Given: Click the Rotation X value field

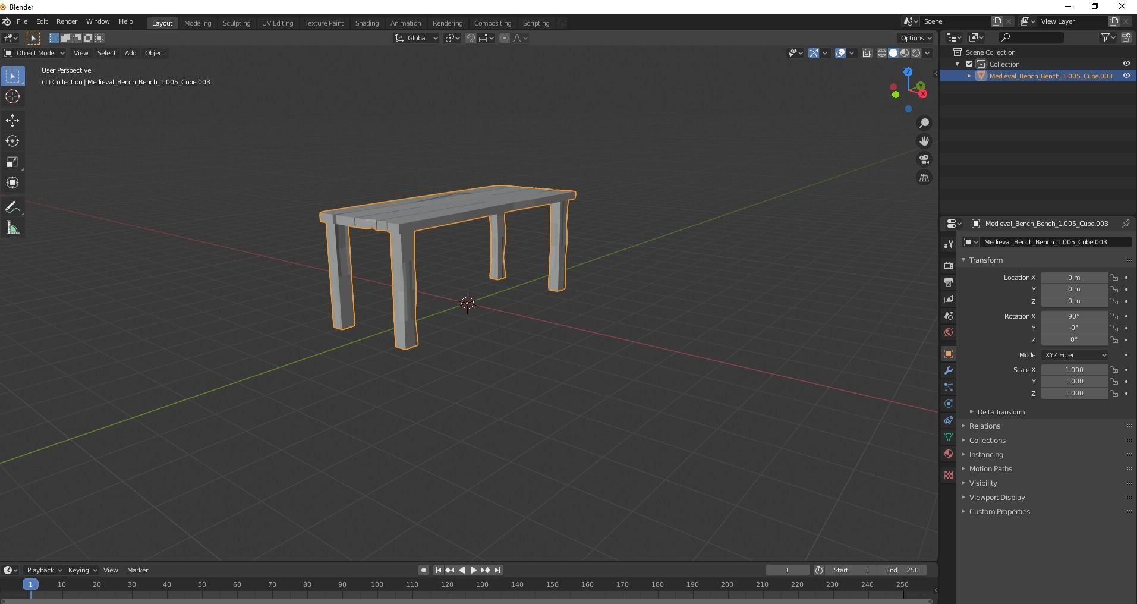Looking at the screenshot, I should click(x=1074, y=316).
